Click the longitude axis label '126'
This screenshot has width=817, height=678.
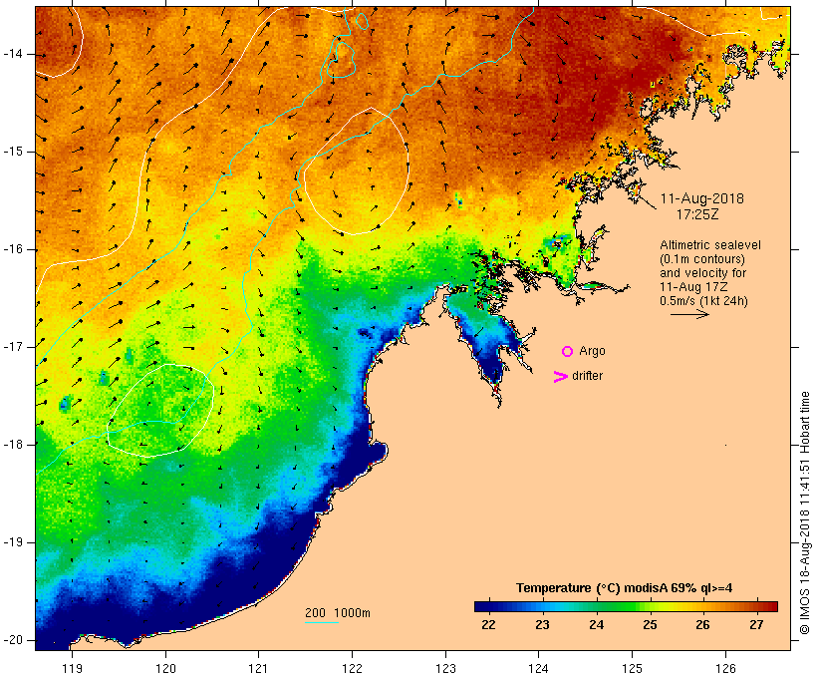725,668
